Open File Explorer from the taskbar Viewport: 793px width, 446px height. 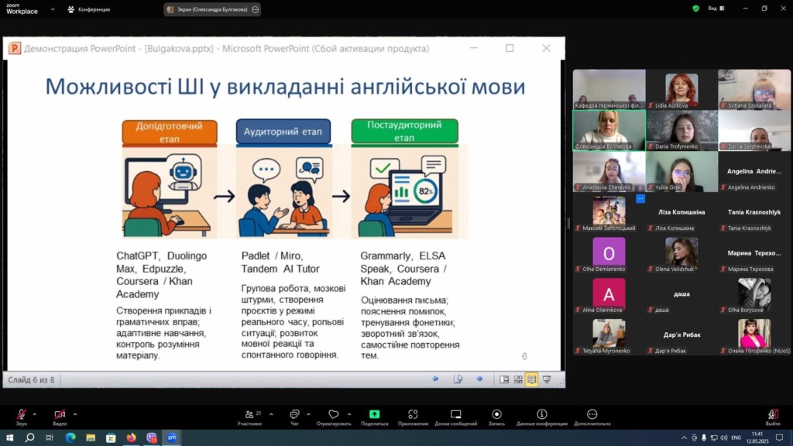[91, 437]
